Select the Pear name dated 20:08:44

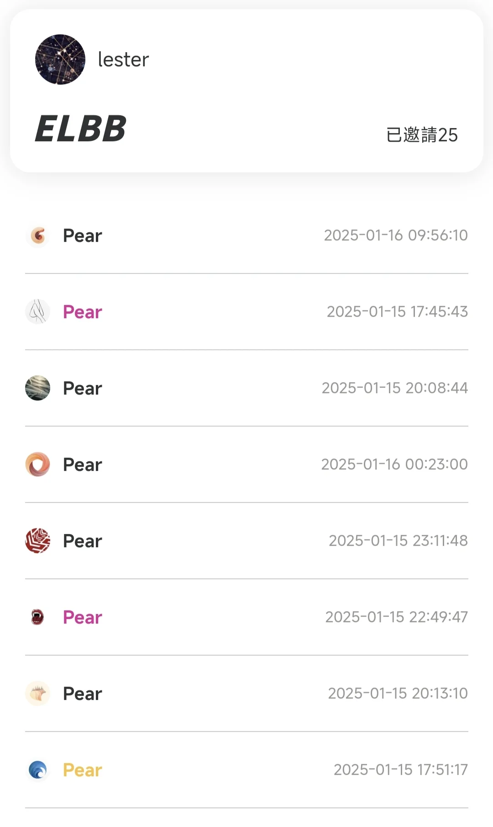click(x=83, y=389)
